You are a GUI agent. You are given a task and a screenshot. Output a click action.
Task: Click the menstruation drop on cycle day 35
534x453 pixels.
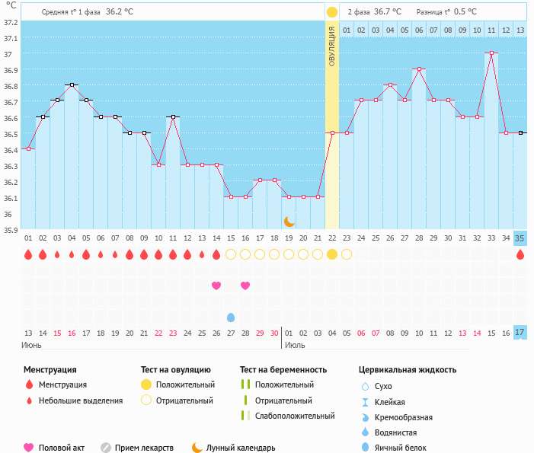point(520,254)
